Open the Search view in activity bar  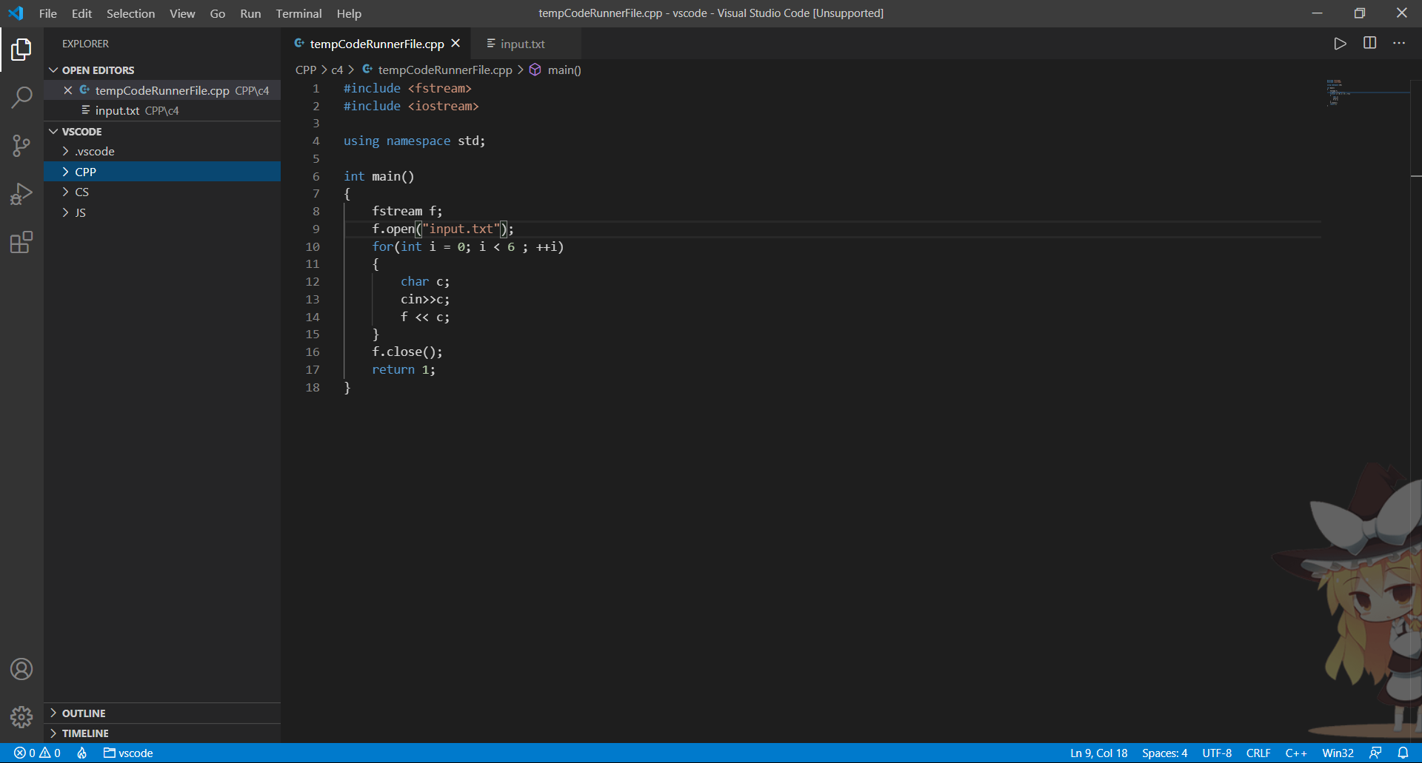(21, 97)
